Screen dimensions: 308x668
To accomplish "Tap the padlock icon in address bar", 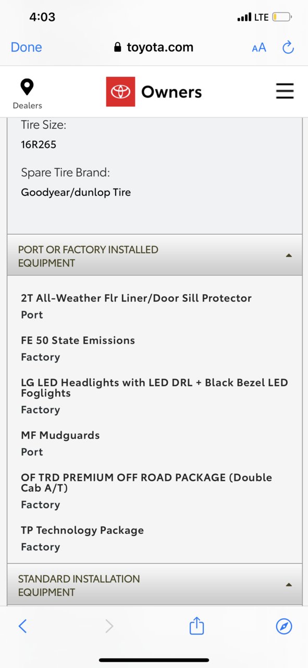I will click(118, 48).
